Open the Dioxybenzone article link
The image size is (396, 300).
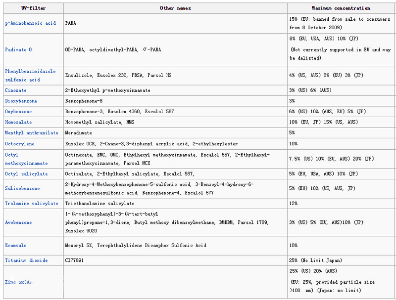coord(21,101)
